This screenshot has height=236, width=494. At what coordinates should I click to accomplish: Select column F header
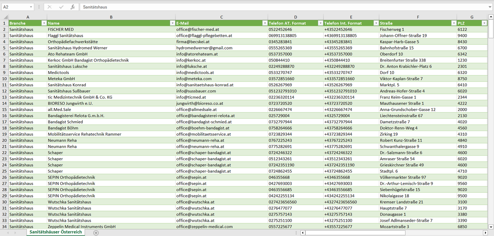click(418, 17)
